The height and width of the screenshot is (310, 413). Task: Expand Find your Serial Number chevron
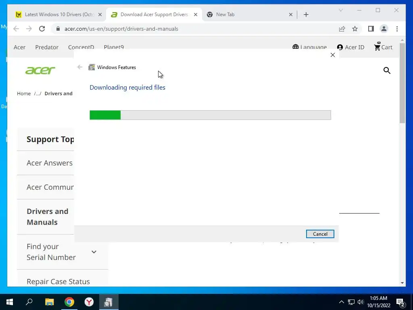94,252
